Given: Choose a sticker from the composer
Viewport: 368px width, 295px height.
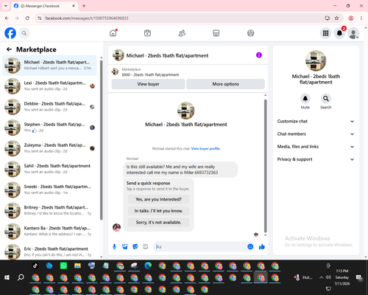Looking at the screenshot, I should pyautogui.click(x=135, y=246).
